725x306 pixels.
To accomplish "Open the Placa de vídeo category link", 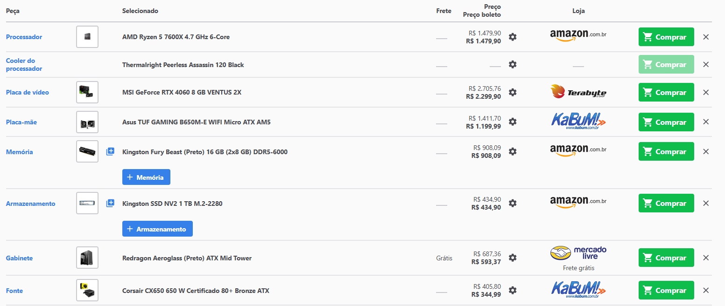I will click(28, 92).
